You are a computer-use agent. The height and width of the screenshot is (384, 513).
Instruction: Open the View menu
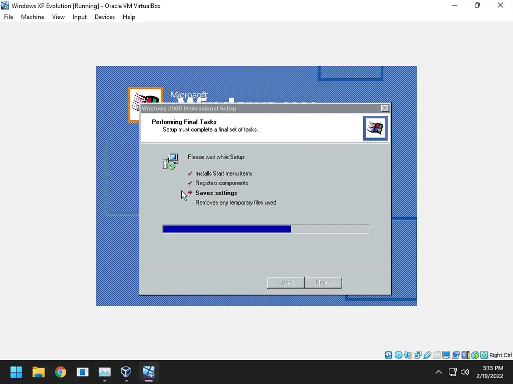point(58,17)
